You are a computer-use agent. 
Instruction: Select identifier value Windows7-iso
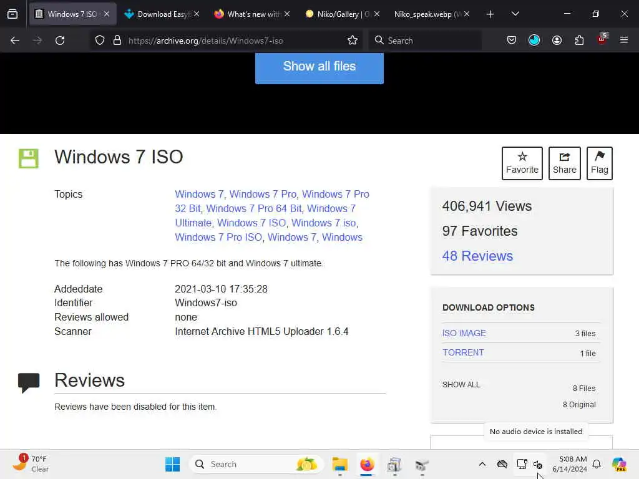[206, 303]
